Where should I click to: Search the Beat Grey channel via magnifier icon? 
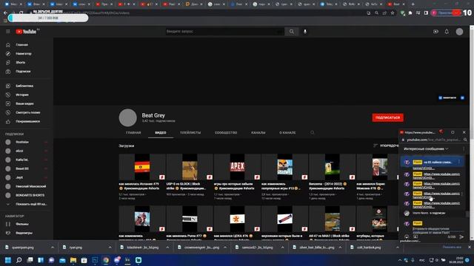tap(313, 133)
